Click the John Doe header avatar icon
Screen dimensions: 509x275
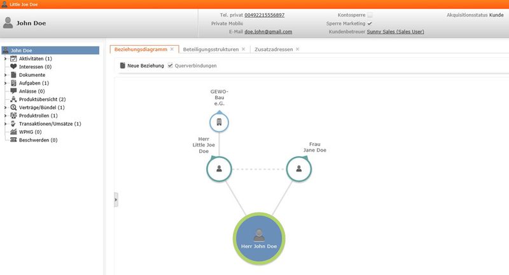[8, 23]
